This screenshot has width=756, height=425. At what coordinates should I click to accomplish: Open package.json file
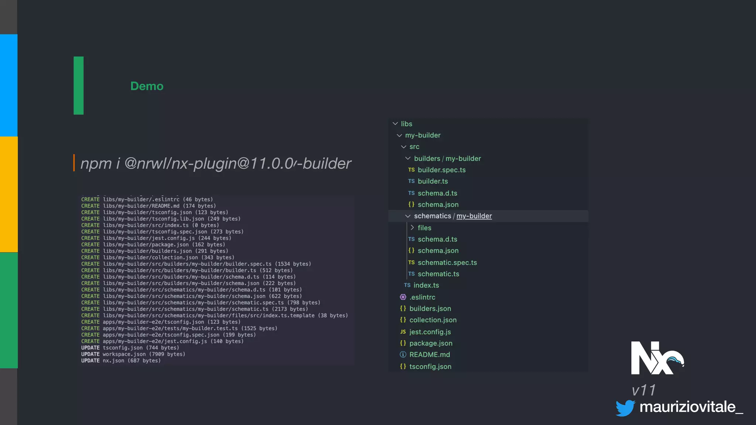point(431,343)
